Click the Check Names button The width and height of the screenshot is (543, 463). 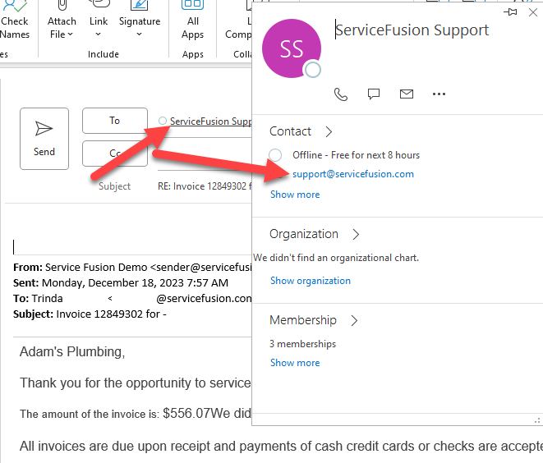(15, 21)
